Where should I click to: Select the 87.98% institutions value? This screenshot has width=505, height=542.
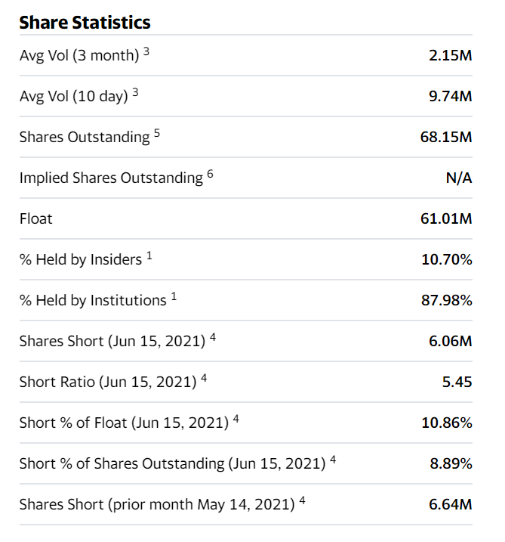(x=447, y=301)
